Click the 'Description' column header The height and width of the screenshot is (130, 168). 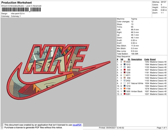click(x=137, y=59)
